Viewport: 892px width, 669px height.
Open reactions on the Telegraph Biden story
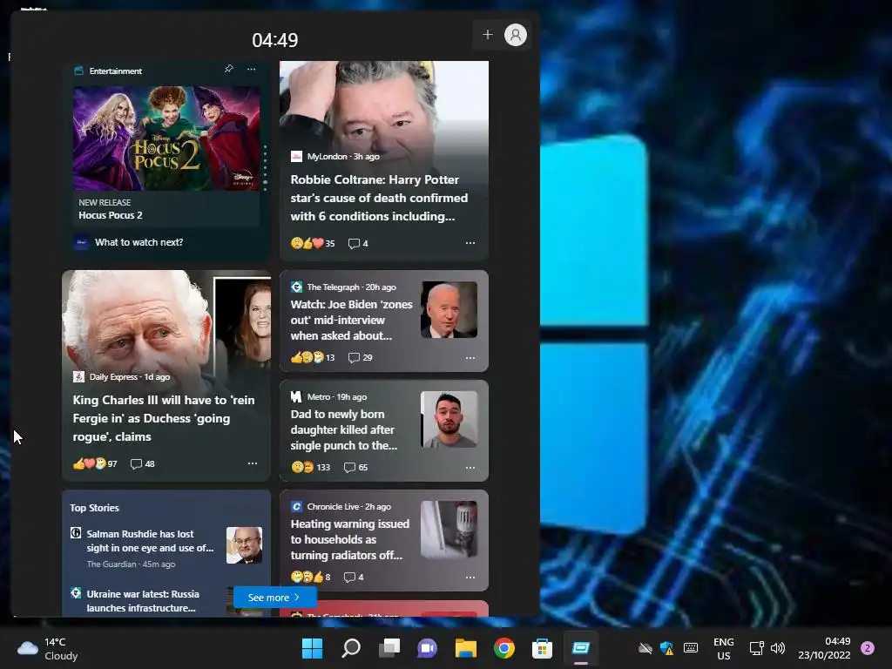pos(313,357)
